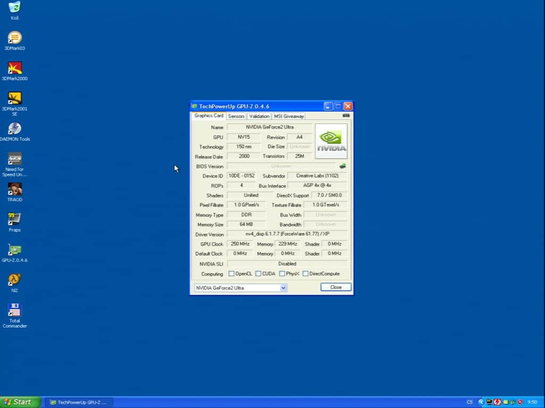Screen dimensions: 545x408
Task: Click the NVIDIA logo in GPU-Z
Action: click(x=331, y=141)
